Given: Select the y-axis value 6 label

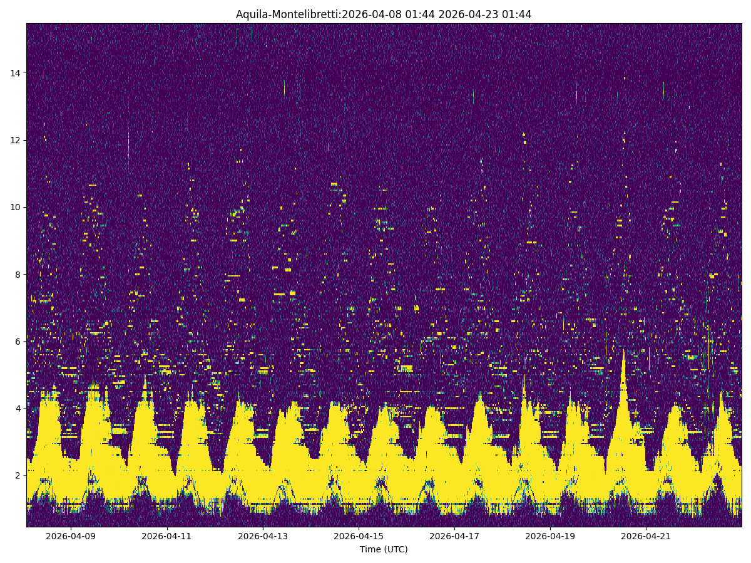Looking at the screenshot, I should (18, 341).
